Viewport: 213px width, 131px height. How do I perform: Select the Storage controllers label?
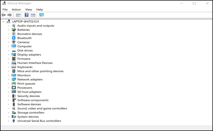pyautogui.click(x=31, y=113)
